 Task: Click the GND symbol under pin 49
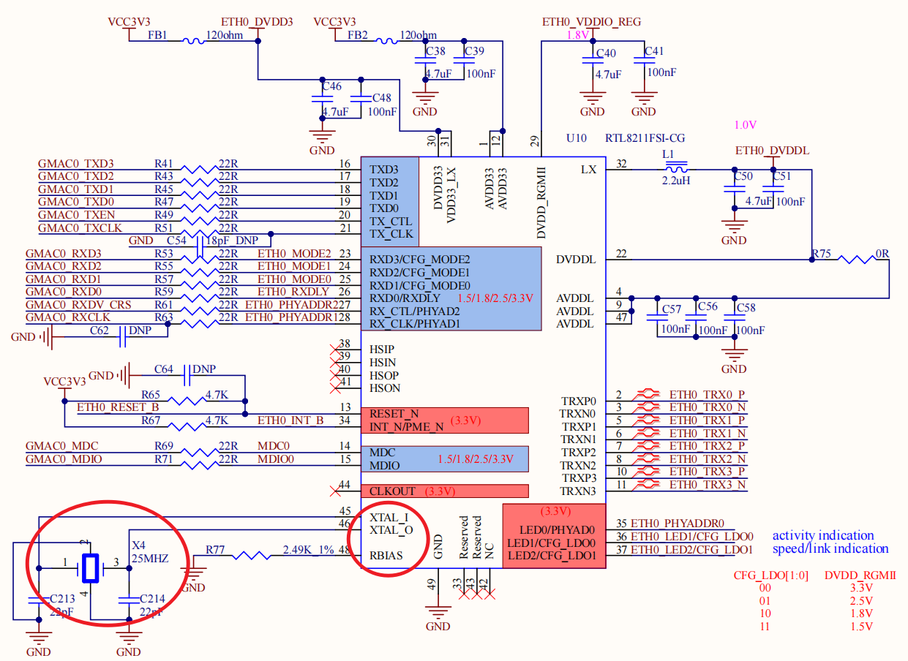click(x=438, y=613)
